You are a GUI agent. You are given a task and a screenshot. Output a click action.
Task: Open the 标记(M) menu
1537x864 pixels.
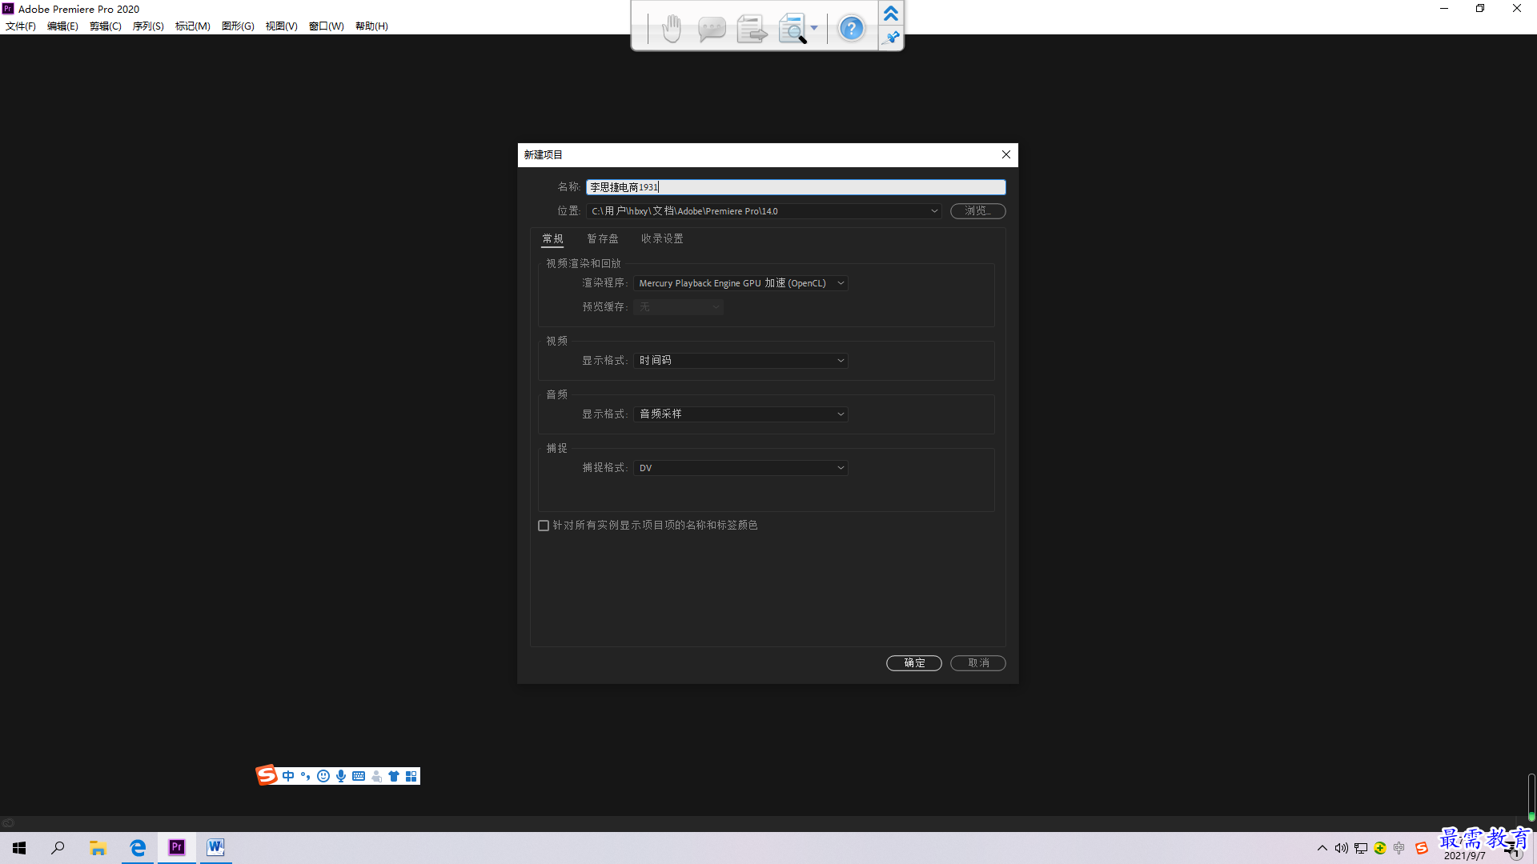(193, 26)
